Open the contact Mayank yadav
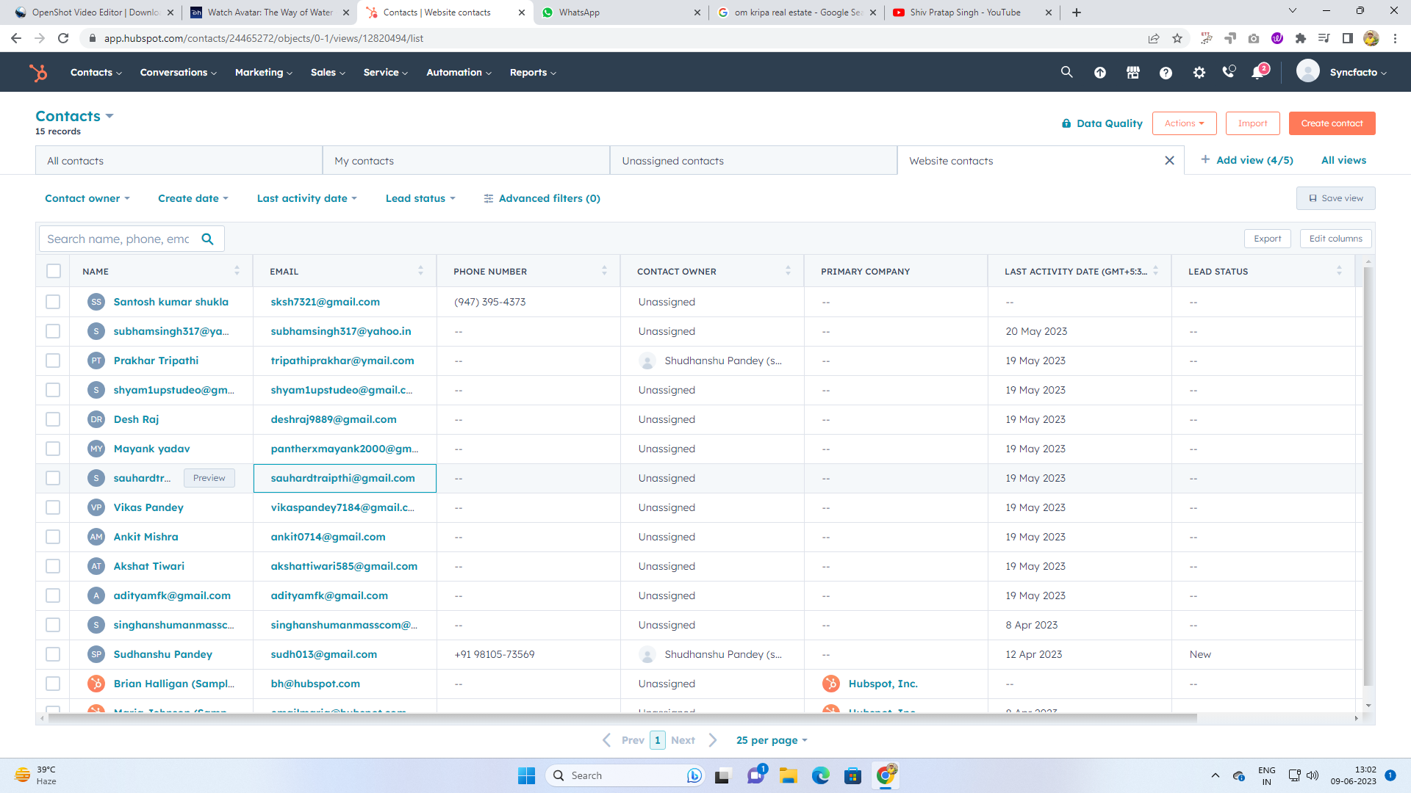This screenshot has width=1411, height=793. coord(151,449)
